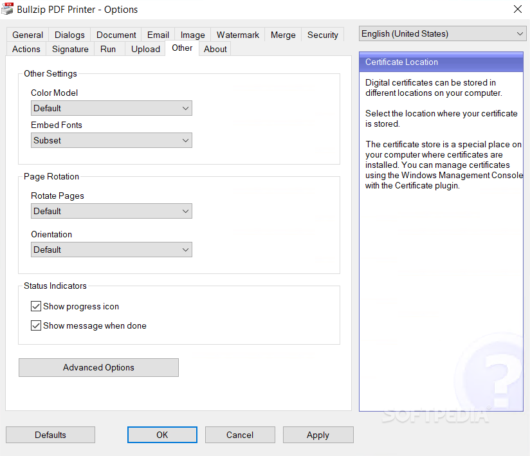The width and height of the screenshot is (530, 456).
Task: Expand the Color Model dropdown
Action: 111,108
